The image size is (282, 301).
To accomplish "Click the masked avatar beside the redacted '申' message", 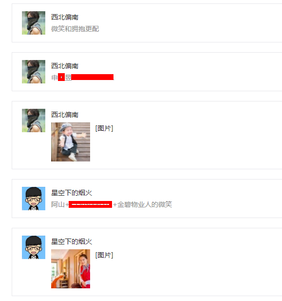I will (34, 72).
